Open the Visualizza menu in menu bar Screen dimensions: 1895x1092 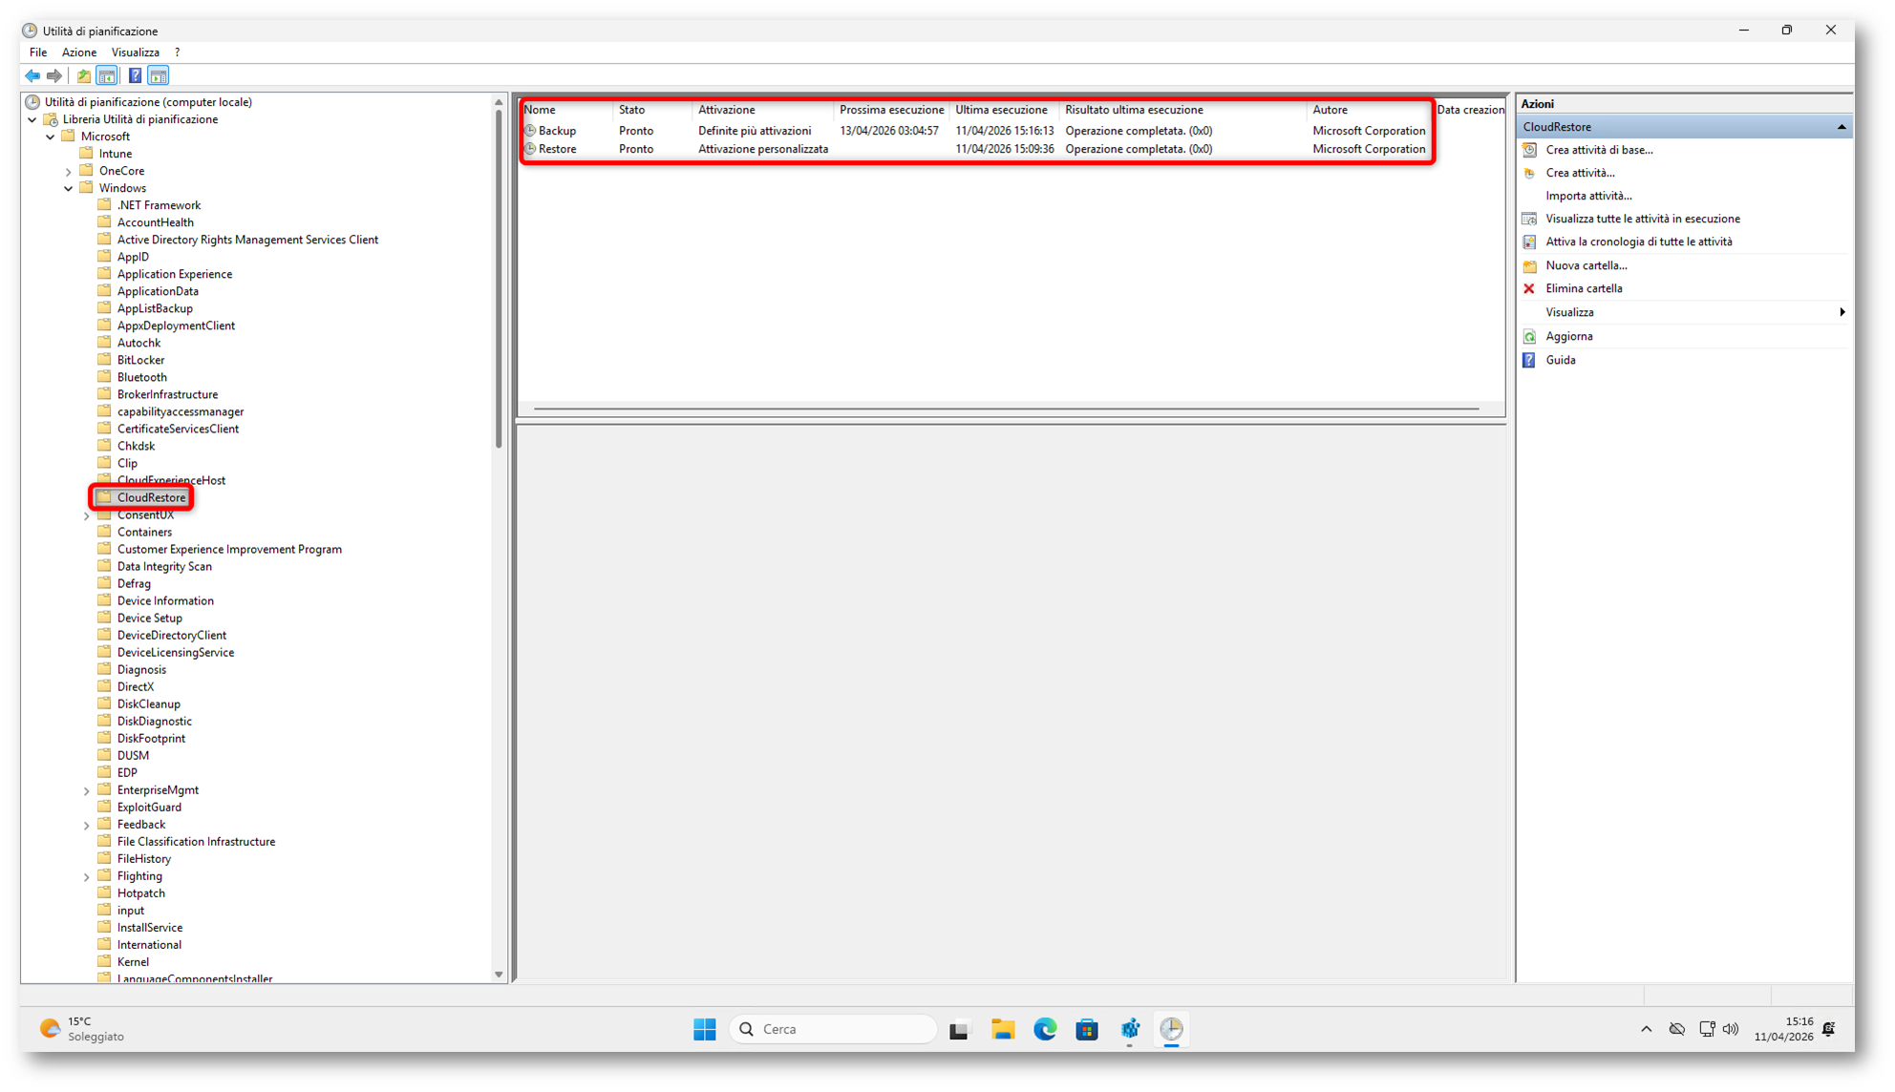135,52
